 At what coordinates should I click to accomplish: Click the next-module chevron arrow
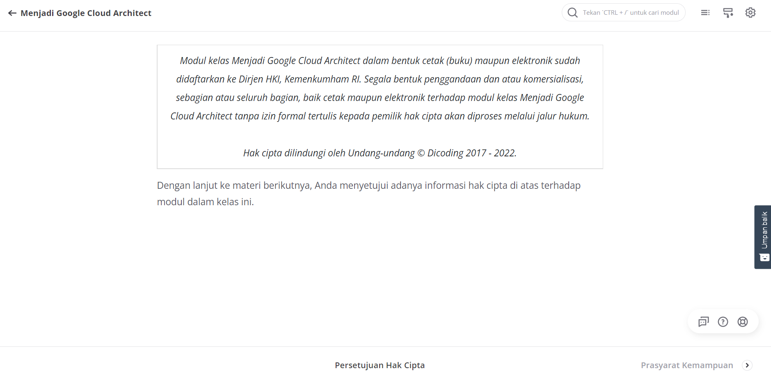pyautogui.click(x=748, y=365)
